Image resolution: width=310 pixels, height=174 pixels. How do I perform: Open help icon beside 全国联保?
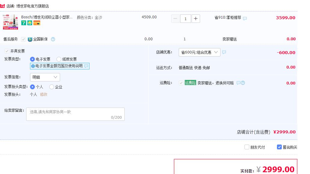pyautogui.click(x=53, y=39)
